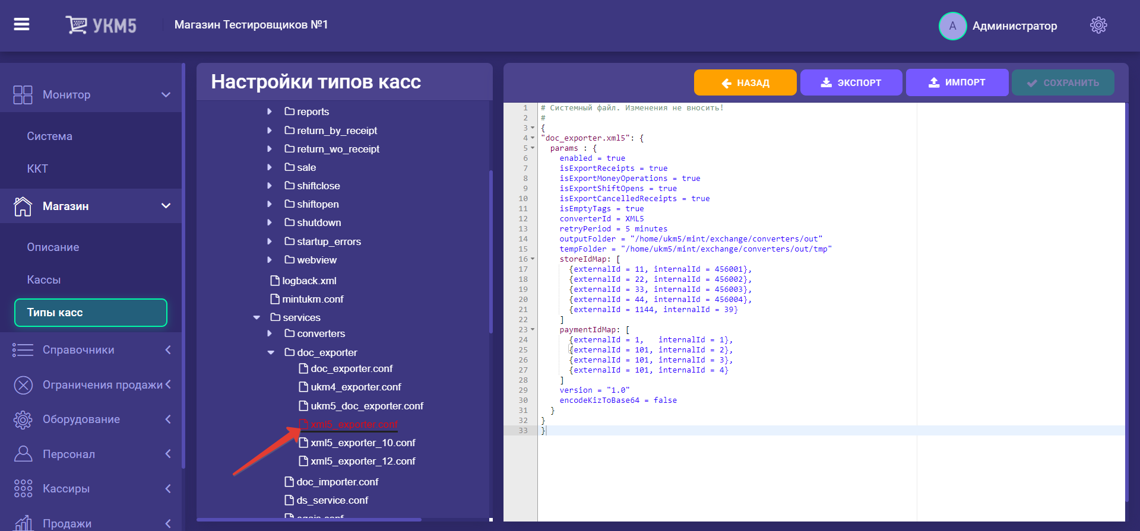Click the ИМПОРТ button

[957, 82]
